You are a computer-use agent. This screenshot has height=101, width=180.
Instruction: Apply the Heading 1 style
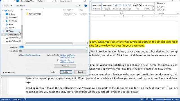click(x=117, y=7)
